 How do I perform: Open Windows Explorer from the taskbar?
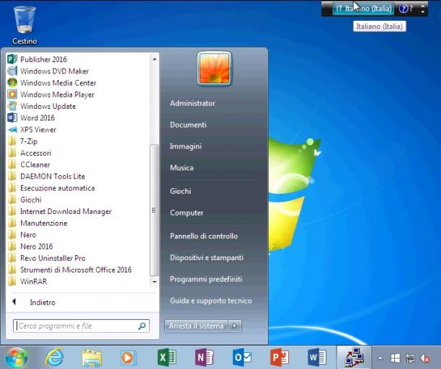click(92, 357)
